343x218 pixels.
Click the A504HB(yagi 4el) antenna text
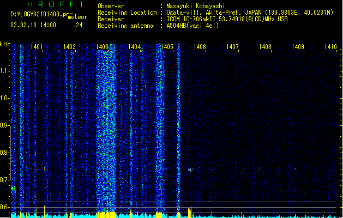click(192, 26)
